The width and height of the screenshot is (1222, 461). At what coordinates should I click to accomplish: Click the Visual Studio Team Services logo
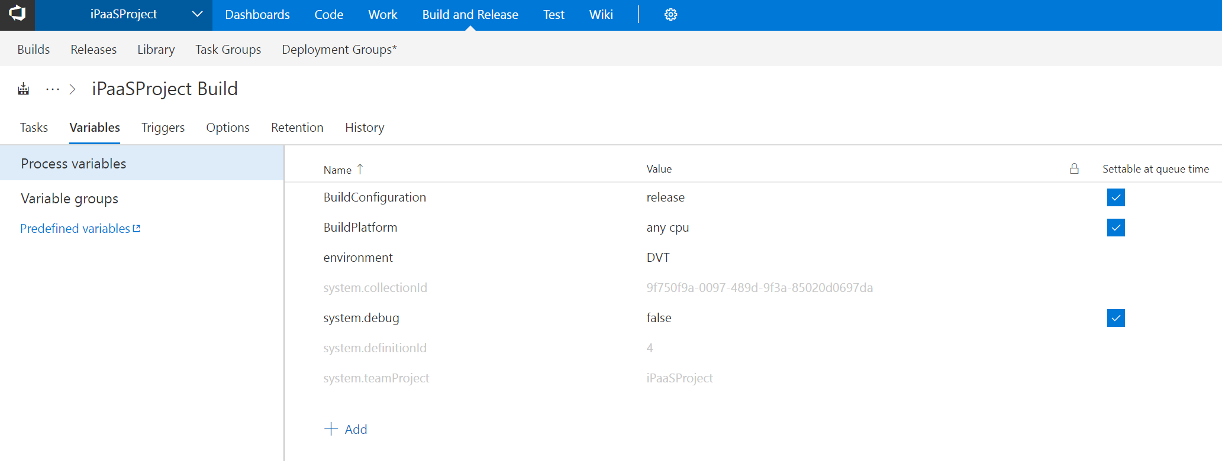point(17,14)
